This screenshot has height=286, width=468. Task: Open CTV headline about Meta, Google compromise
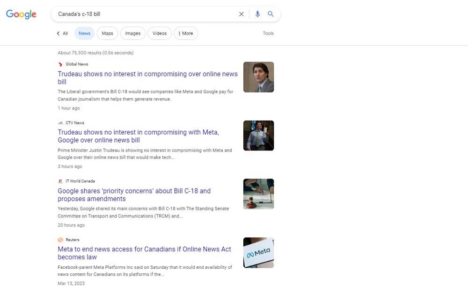pyautogui.click(x=138, y=136)
